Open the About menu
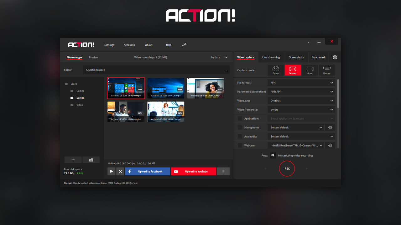This screenshot has width=401, height=225. tap(149, 45)
